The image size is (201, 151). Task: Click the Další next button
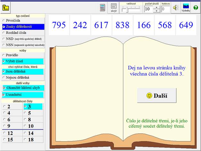click(157, 95)
